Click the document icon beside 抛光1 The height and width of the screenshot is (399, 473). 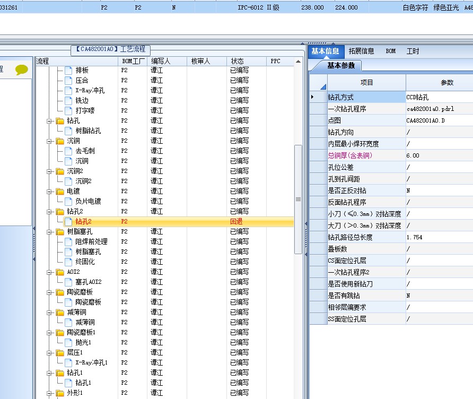68,343
